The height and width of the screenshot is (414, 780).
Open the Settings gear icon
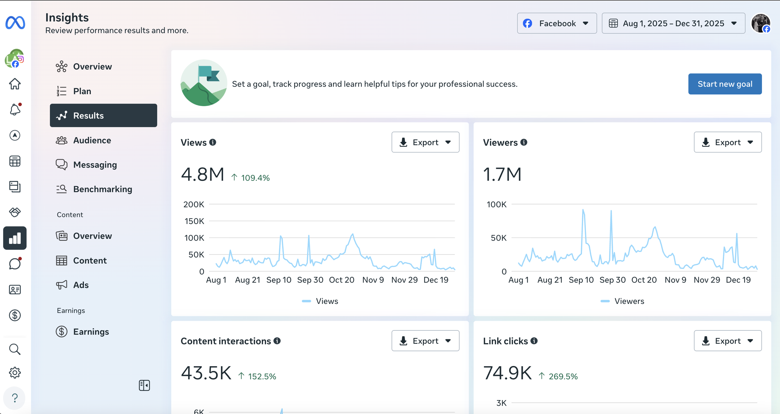[15, 373]
